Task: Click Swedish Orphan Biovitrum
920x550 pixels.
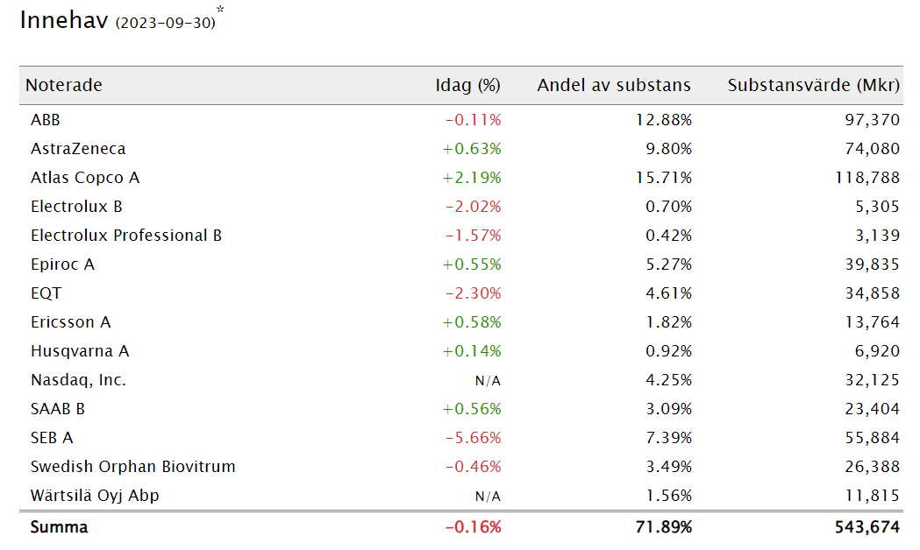Action: point(133,467)
